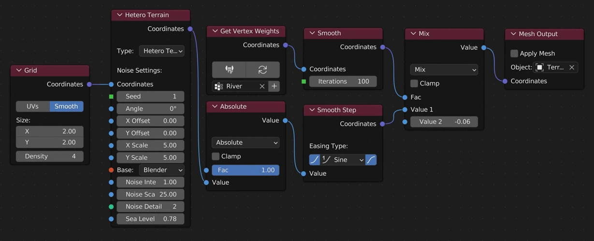Viewport: 594px width, 241px height.
Task: Toggle Clamp in the Mix node
Action: coord(414,84)
